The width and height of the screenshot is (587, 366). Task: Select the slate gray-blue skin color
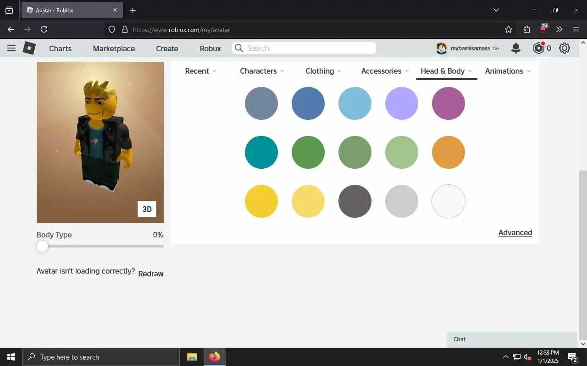coord(261,103)
